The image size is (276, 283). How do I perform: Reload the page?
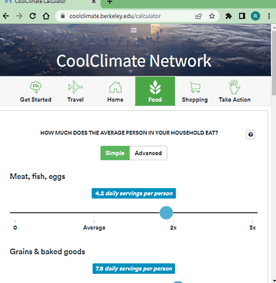[x=33, y=16]
